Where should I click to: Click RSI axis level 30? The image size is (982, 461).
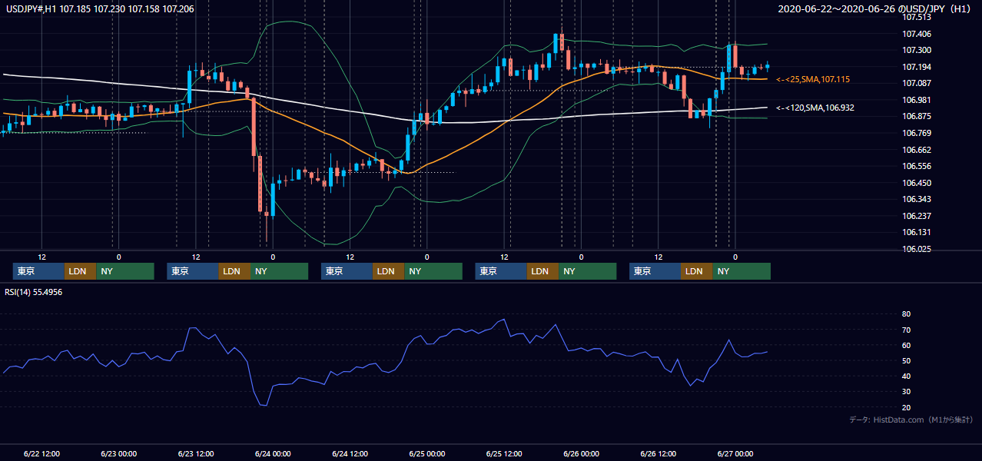tap(906, 392)
